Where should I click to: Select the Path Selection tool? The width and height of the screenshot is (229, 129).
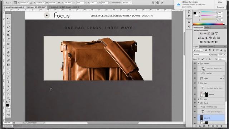[x=8, y=86]
